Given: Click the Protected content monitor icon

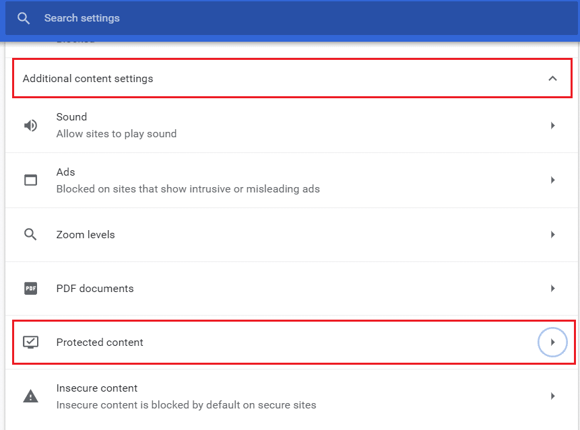Looking at the screenshot, I should coord(31,343).
